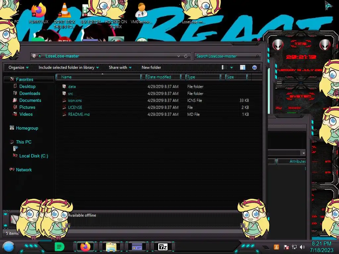Open dropdown in the background window
339x254 pixels.
point(304,153)
